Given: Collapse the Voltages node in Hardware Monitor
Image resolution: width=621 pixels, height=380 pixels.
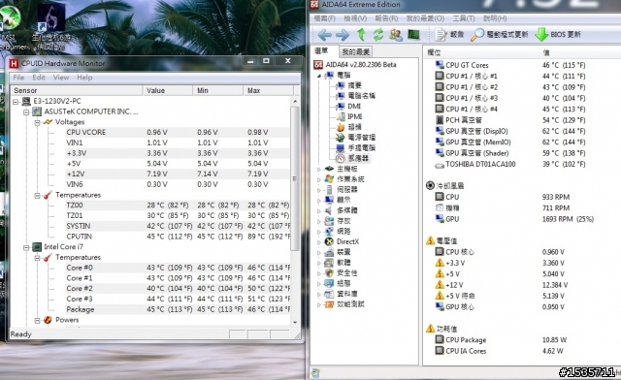Looking at the screenshot, I should click(x=37, y=122).
